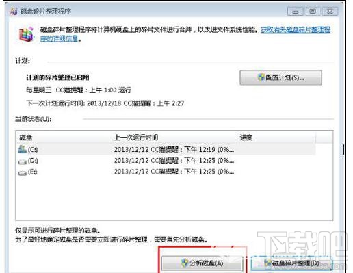Click the 配置计划(S)... button
353x273 pixels.
pyautogui.click(x=280, y=77)
